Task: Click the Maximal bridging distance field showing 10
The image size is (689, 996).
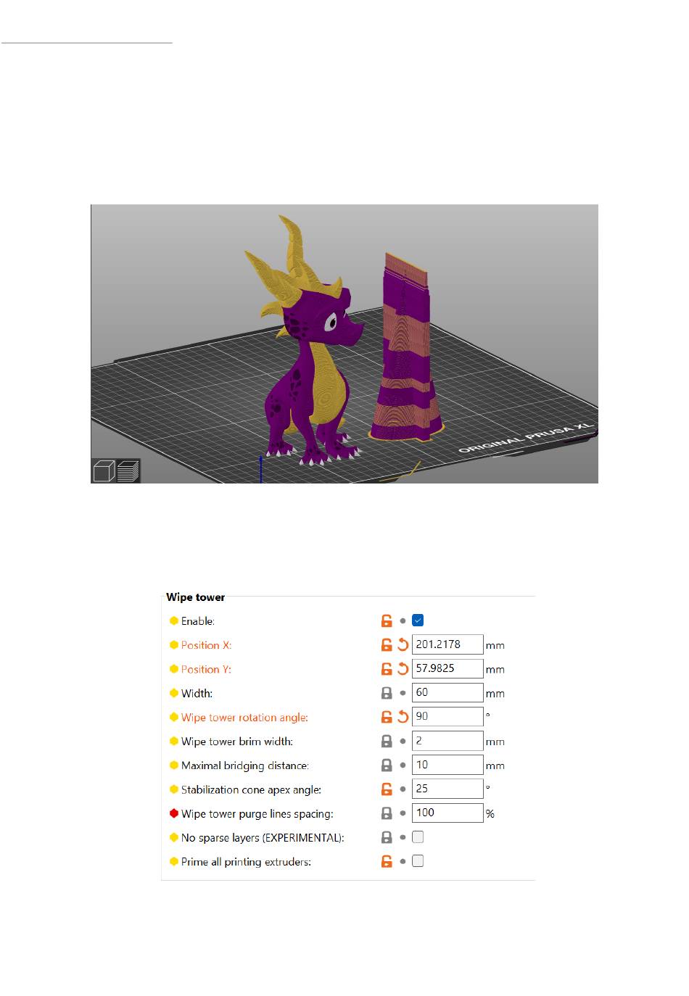Action: [x=447, y=765]
